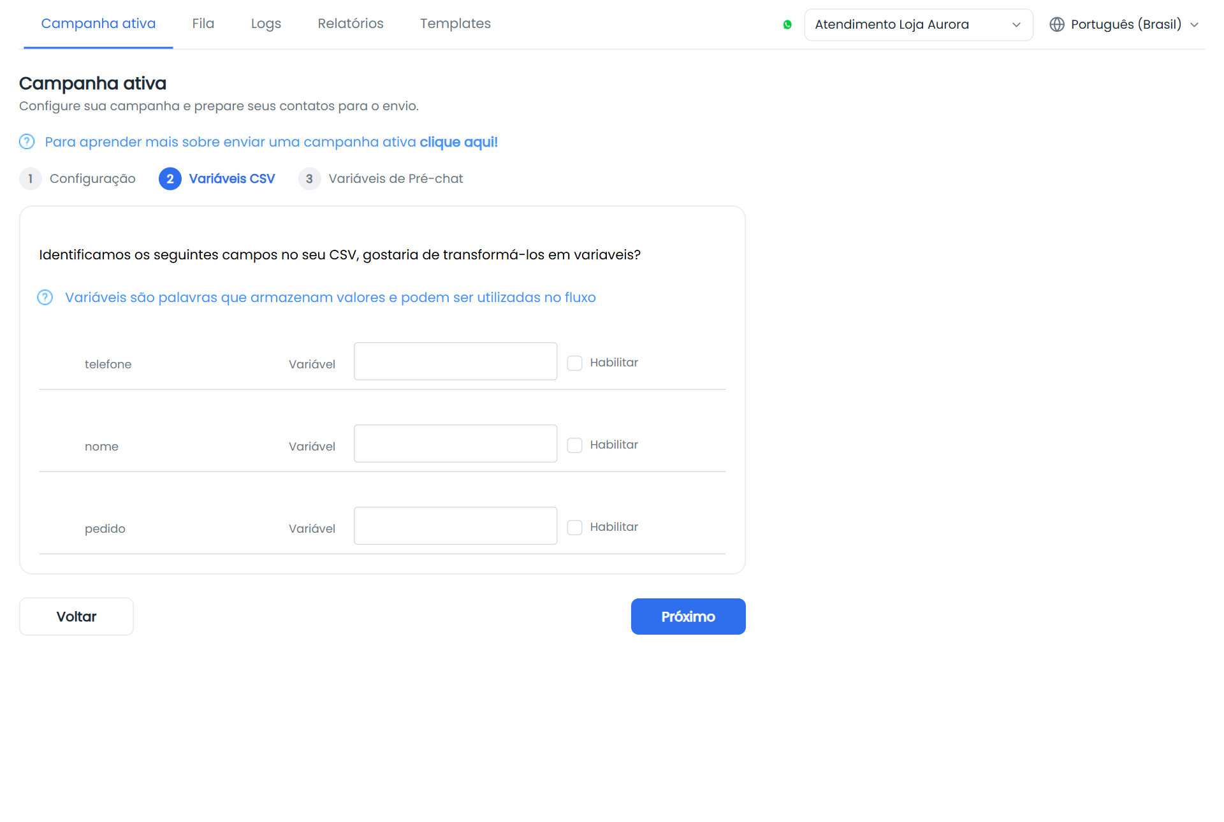Viewport: 1224px width, 822px height.
Task: Enable the pedido variable checkbox
Action: coord(575,528)
